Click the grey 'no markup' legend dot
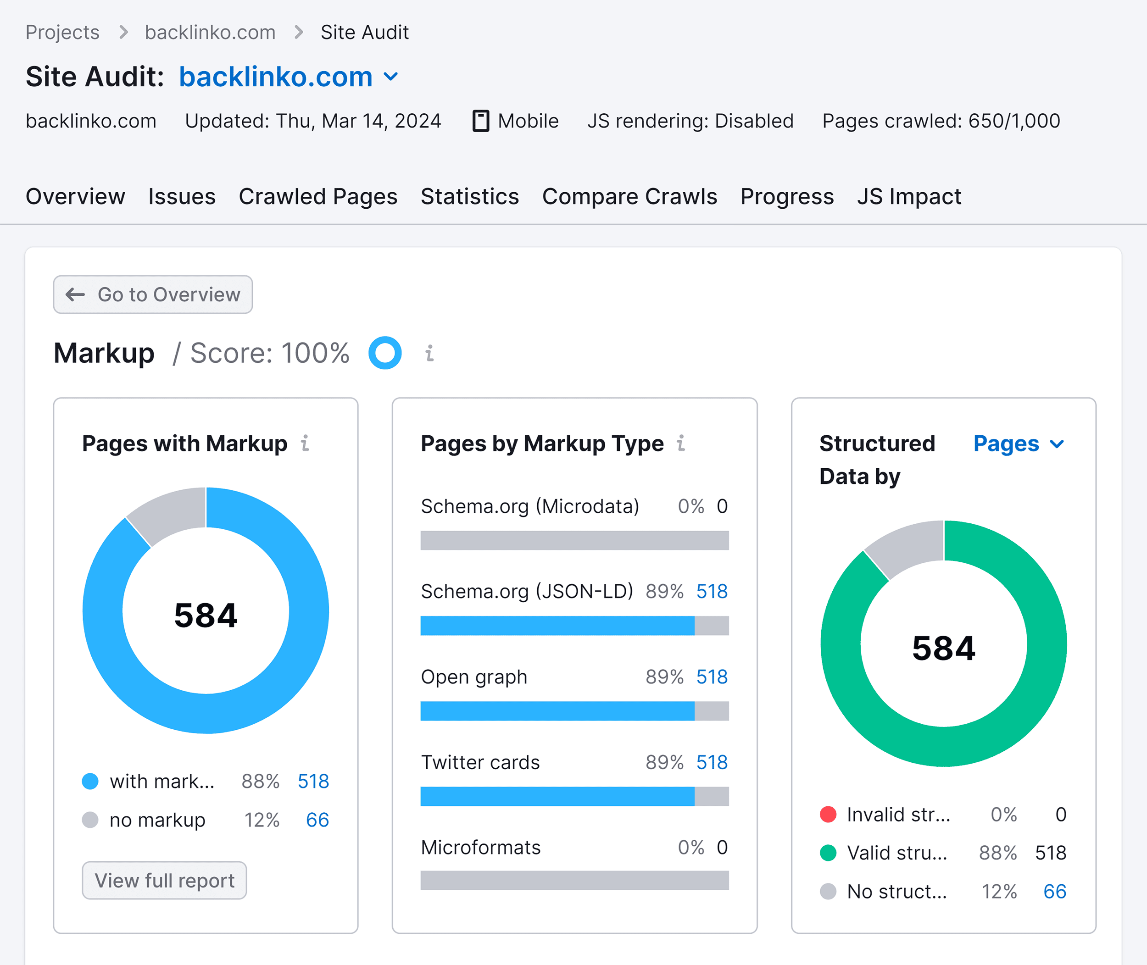Image resolution: width=1147 pixels, height=965 pixels. [90, 820]
